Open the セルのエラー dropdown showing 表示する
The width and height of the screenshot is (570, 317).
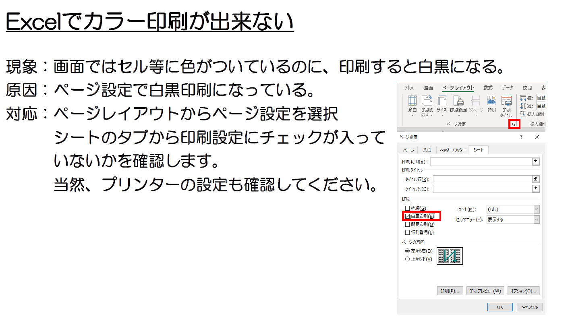(513, 220)
